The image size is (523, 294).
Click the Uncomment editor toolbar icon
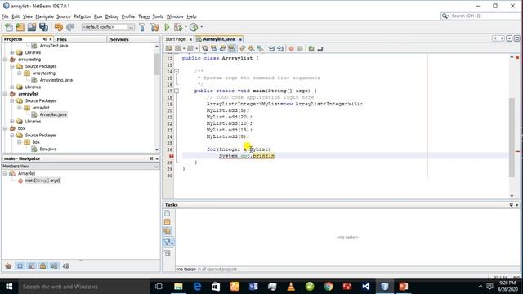(320, 49)
